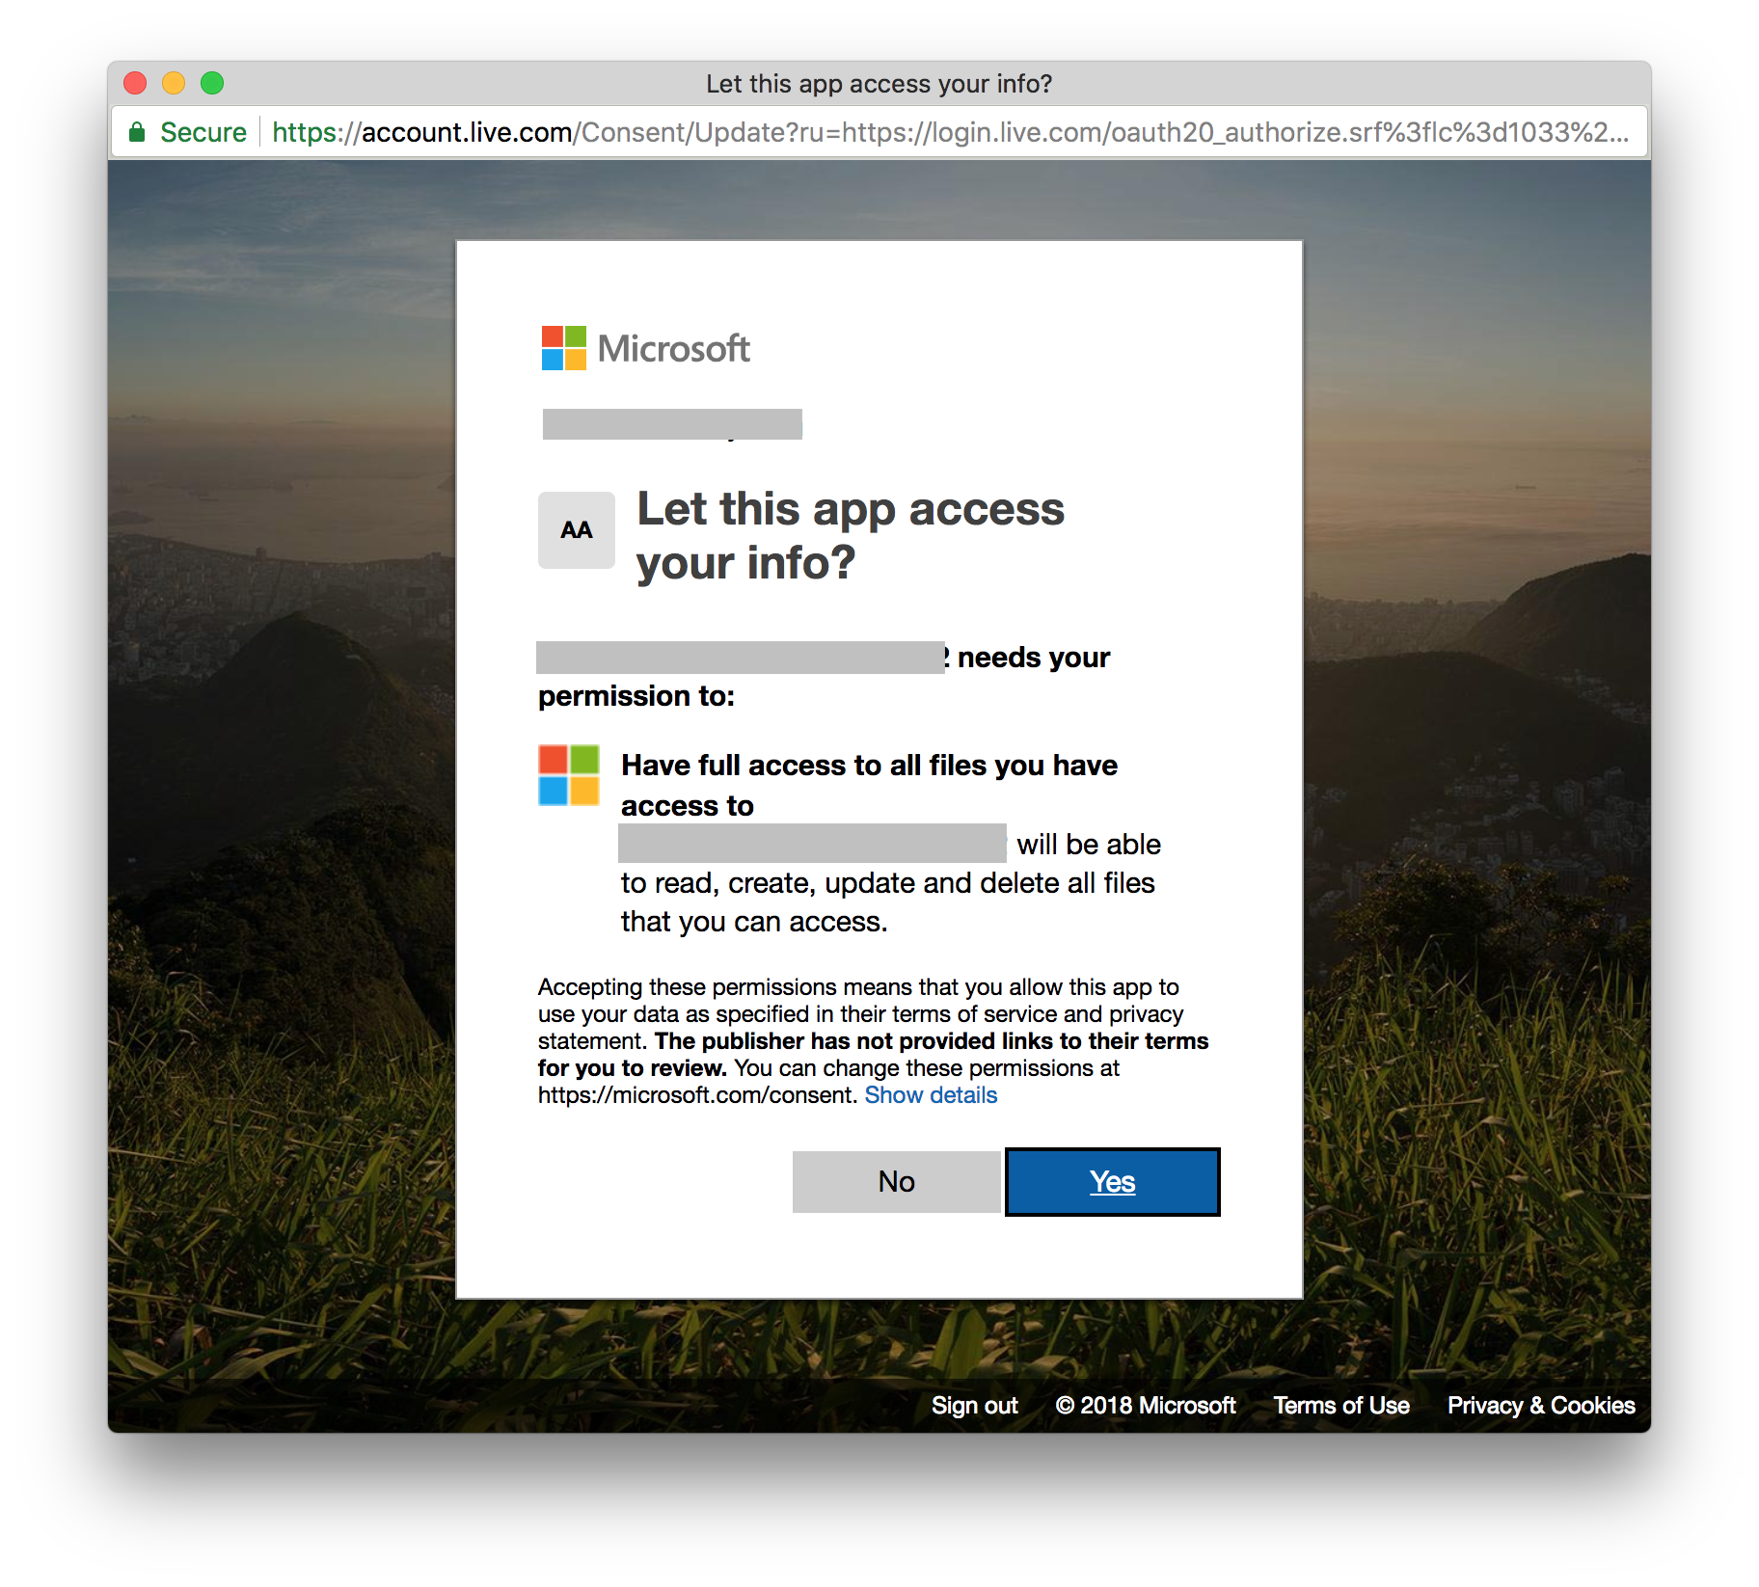Screen dimensions: 1759x1587
Task: Click the green padlock Secure icon
Action: point(137,132)
